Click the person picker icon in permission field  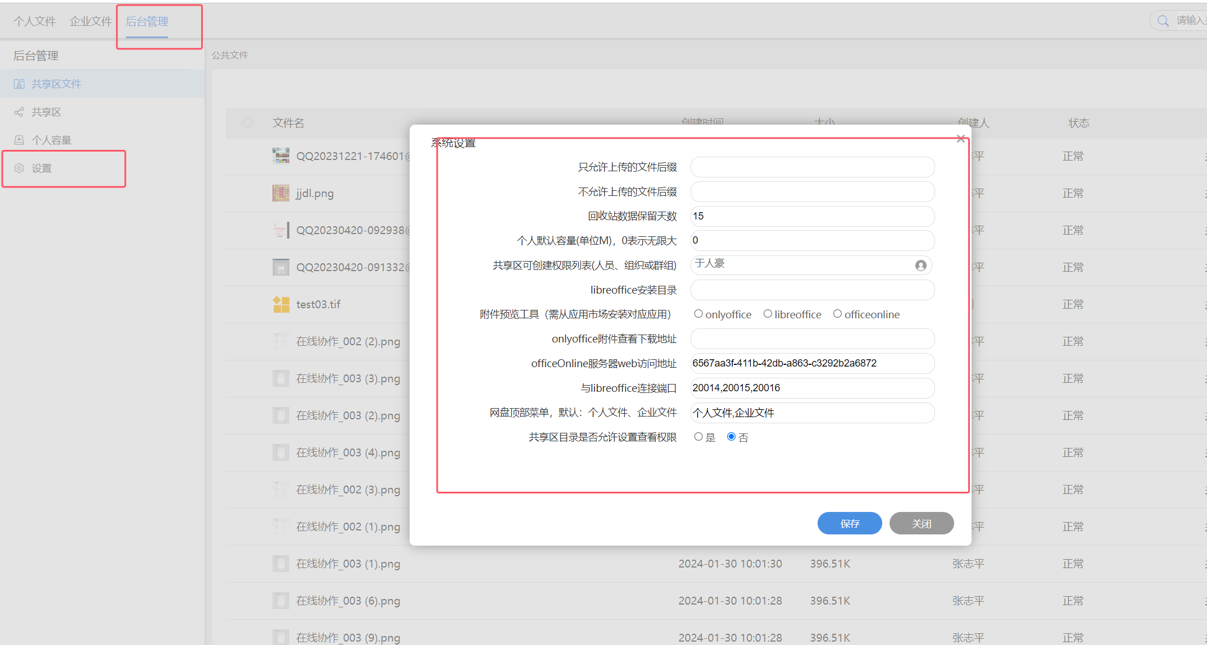[x=920, y=266]
